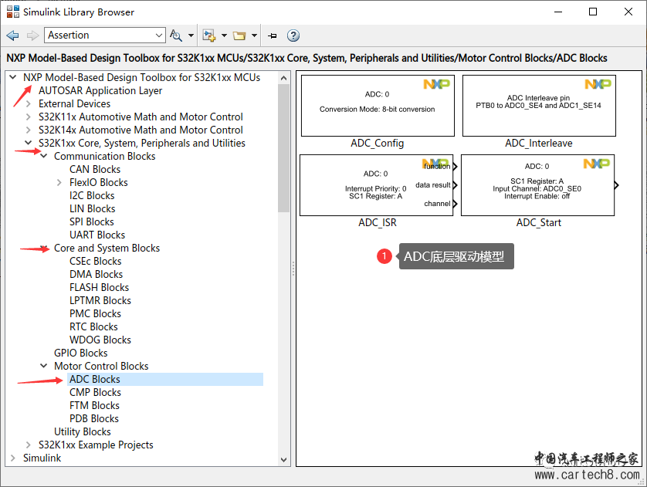
Task: Select the ADC_ISR block
Action: (376, 185)
